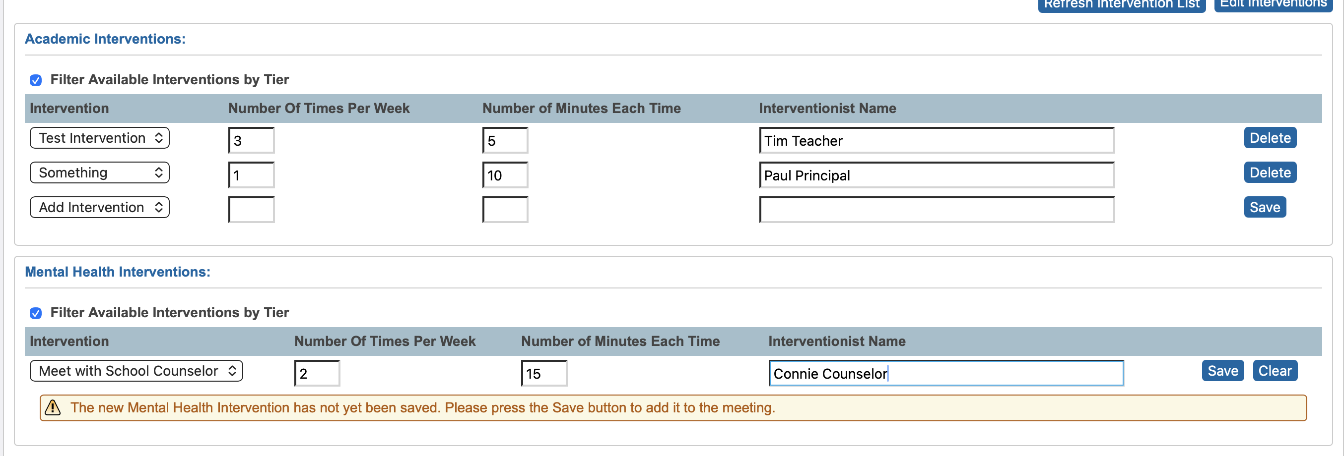Delete the Test Intervention row
Image resolution: width=1344 pixels, height=456 pixels.
1270,138
